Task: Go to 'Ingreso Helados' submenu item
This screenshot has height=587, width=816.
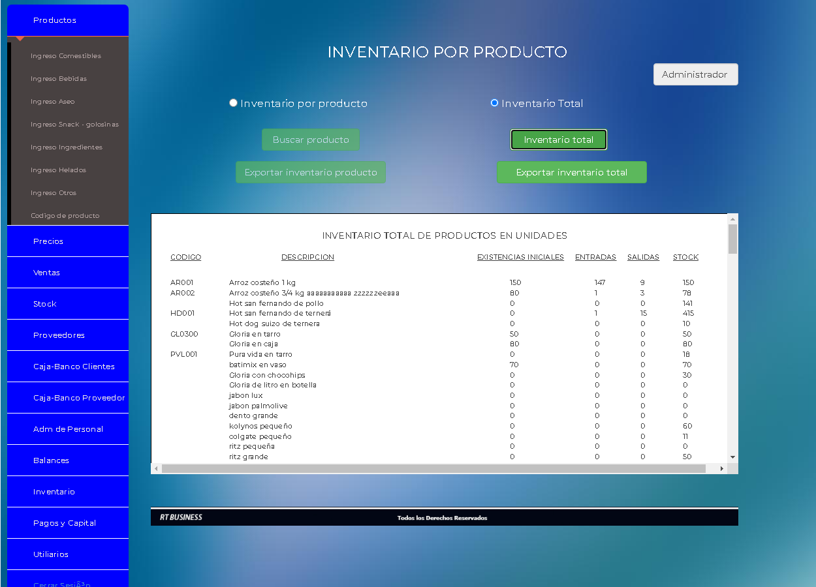Action: [x=58, y=170]
